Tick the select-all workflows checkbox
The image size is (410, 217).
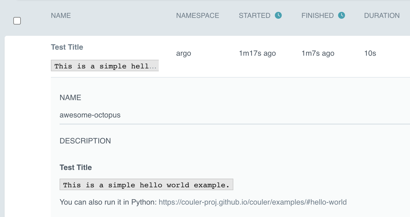point(17,21)
